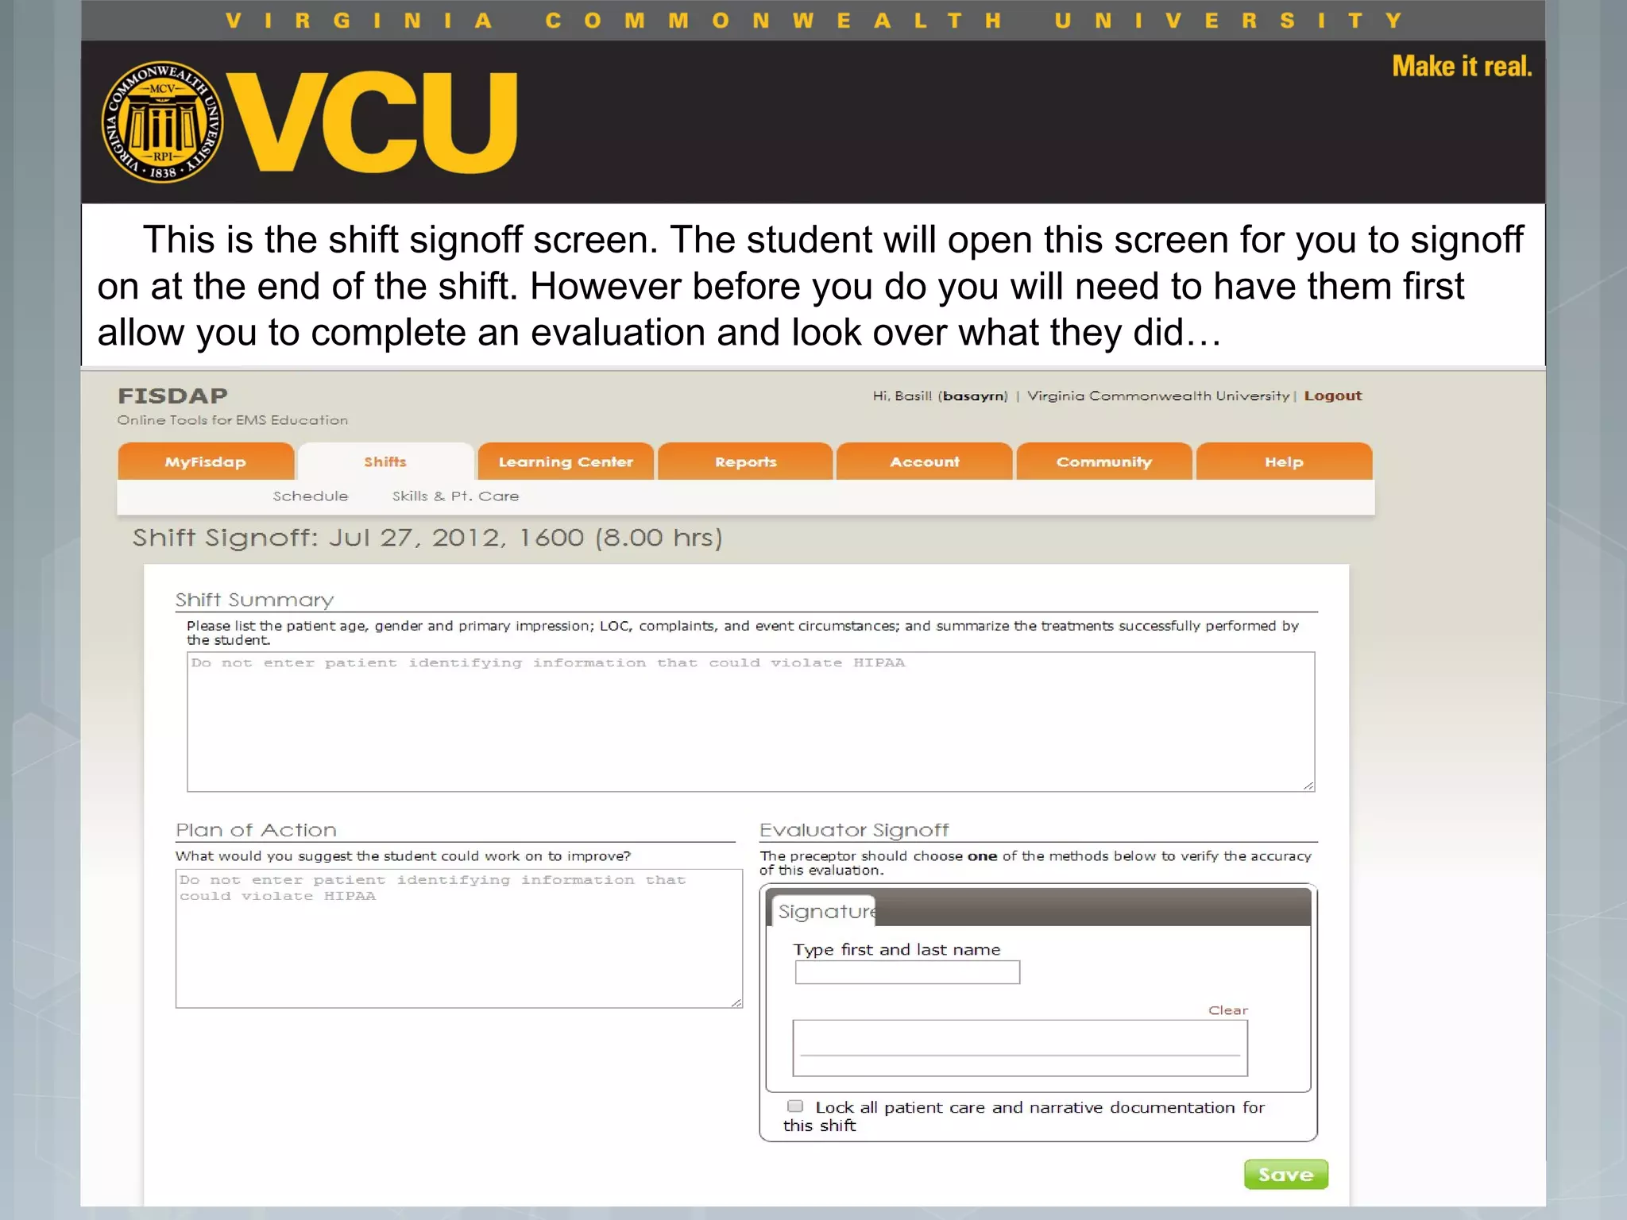Click the 'Virginia Commonwealth University' account text
Viewport: 1627px width, 1220px height.
(x=1158, y=396)
